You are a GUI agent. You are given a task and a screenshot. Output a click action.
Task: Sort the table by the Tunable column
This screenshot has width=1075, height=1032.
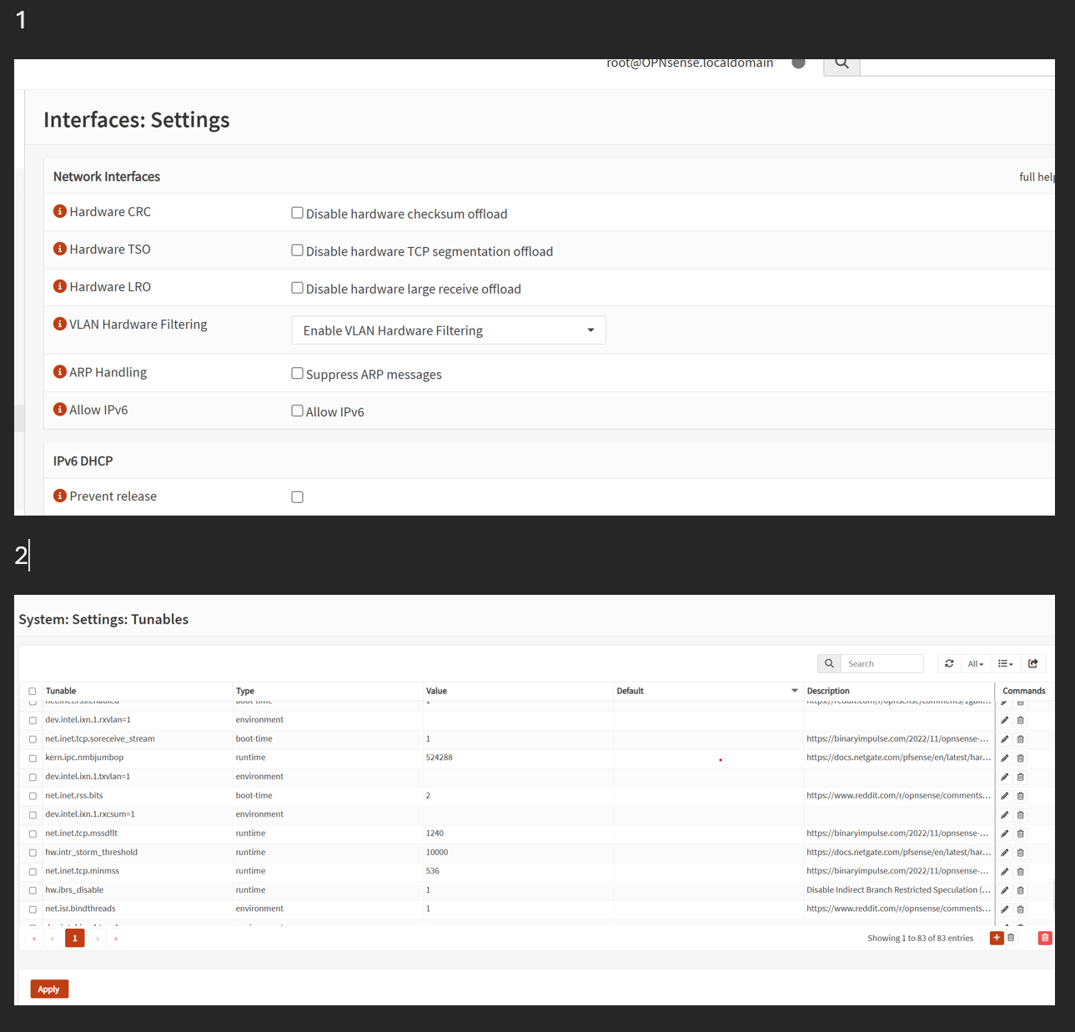pyautogui.click(x=61, y=691)
